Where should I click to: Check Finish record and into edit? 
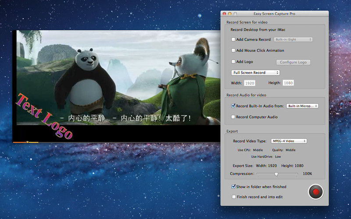pyautogui.click(x=234, y=197)
